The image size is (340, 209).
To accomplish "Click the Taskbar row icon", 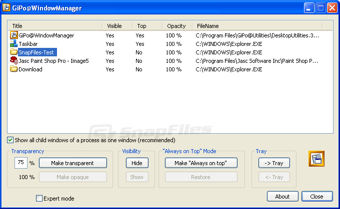I will pyautogui.click(x=13, y=43).
